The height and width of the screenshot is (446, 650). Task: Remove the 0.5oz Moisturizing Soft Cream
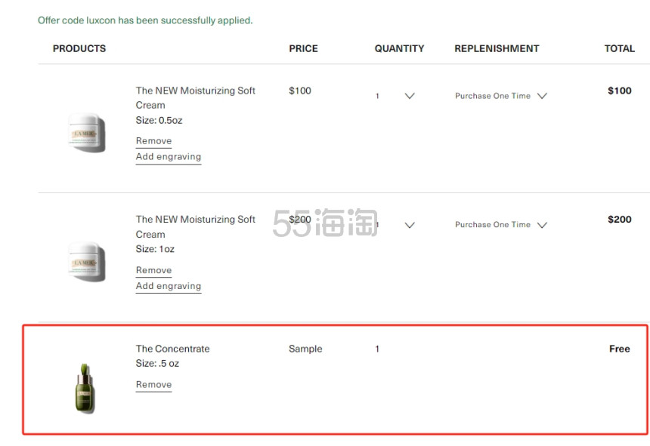point(153,141)
